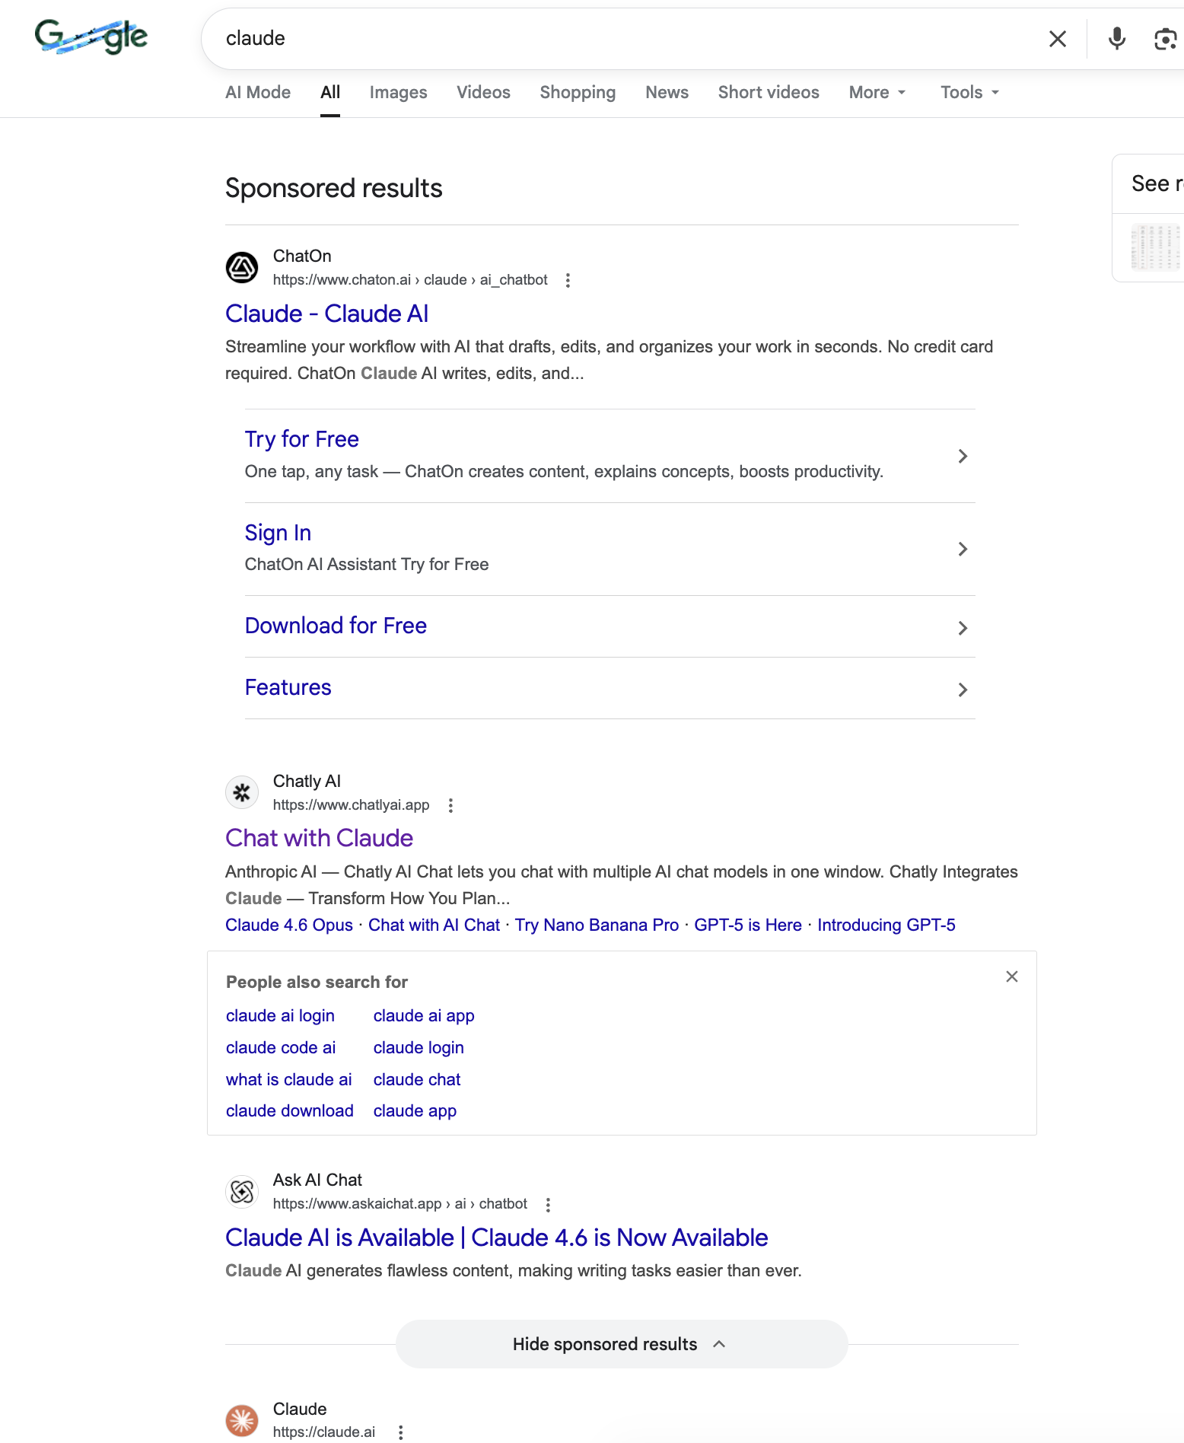
Task: Open options for the Ask AI Chat ad
Action: 548,1204
